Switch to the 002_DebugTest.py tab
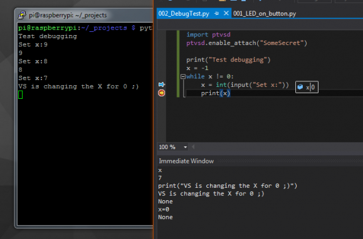363x239 pixels. 184,14
